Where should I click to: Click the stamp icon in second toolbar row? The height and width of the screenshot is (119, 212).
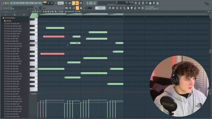point(81,8)
